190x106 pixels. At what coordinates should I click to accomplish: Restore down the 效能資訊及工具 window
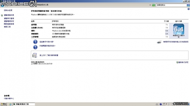pos(186,1)
